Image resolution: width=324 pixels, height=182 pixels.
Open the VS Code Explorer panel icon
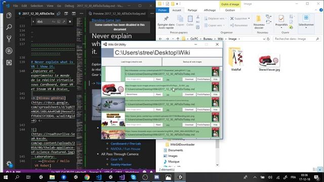click(x=9, y=15)
